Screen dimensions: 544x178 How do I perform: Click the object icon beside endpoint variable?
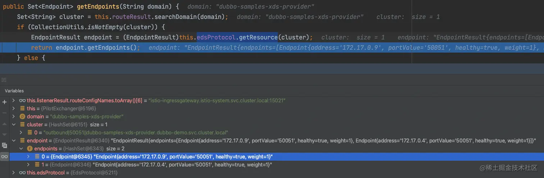(22, 141)
